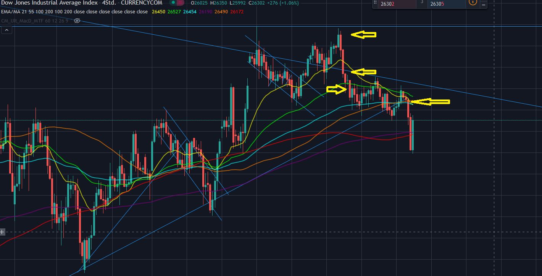Grab the trading panel's dotted drag handle
This screenshot has width=542, height=276.
[x=375, y=2]
